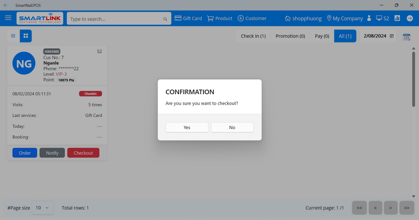Select the Check In (1) tab
Screen dimensions: 419x220
(x=253, y=36)
